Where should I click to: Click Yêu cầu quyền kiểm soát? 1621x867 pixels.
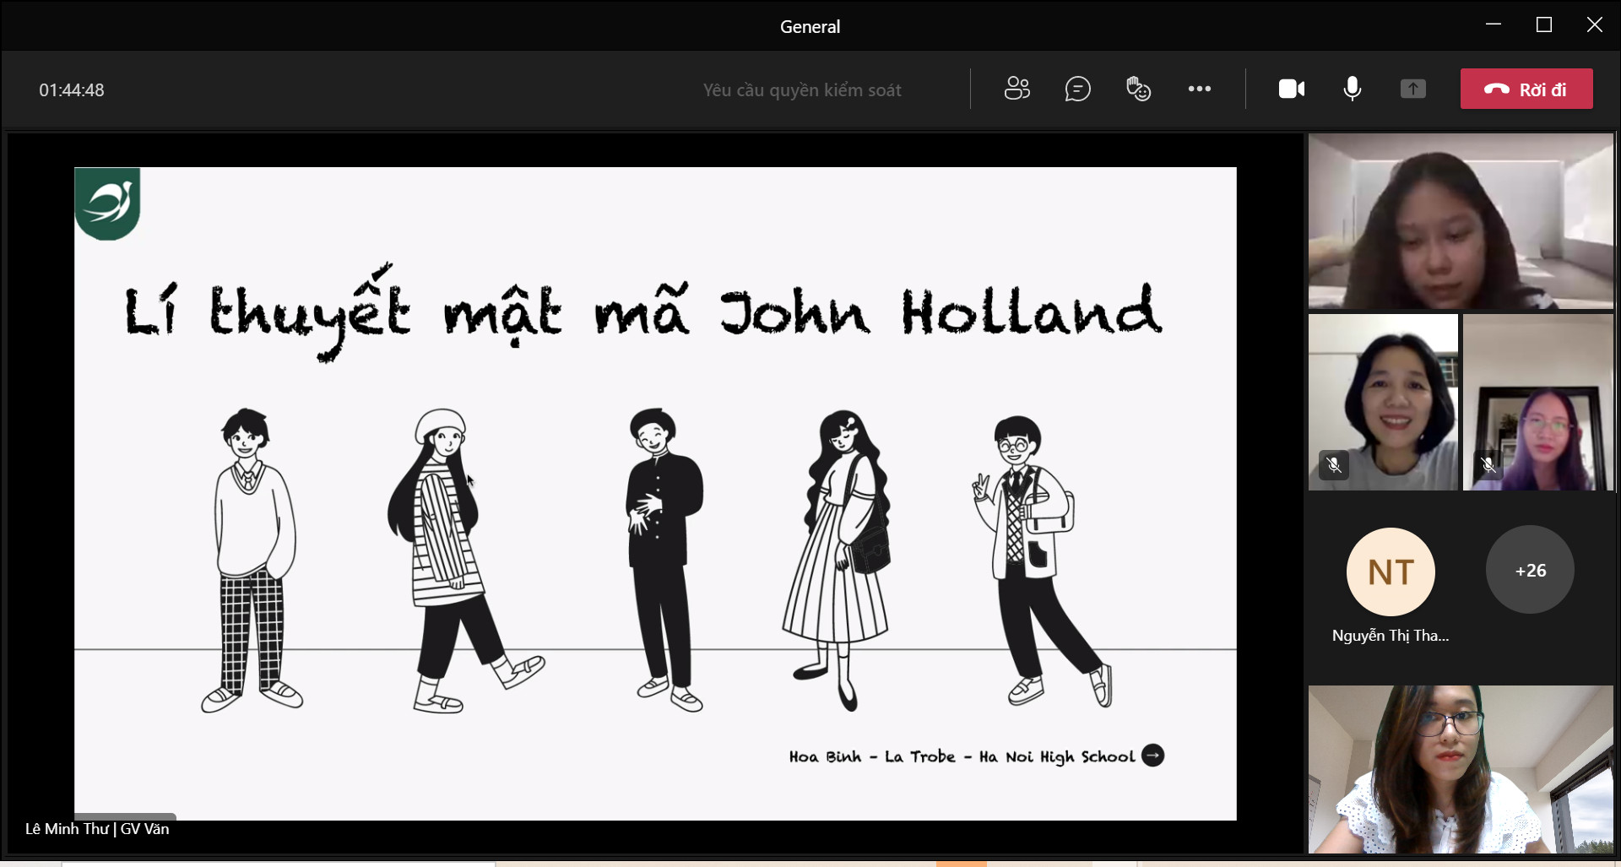click(801, 90)
